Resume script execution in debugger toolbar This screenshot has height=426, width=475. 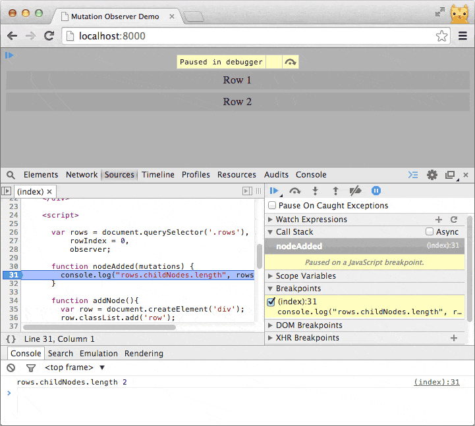tap(273, 191)
